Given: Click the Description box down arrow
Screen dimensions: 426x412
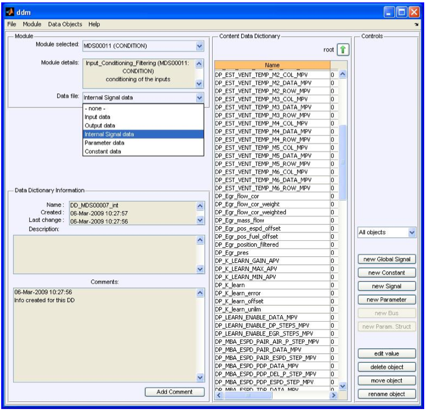Looking at the screenshot, I should [x=200, y=269].
